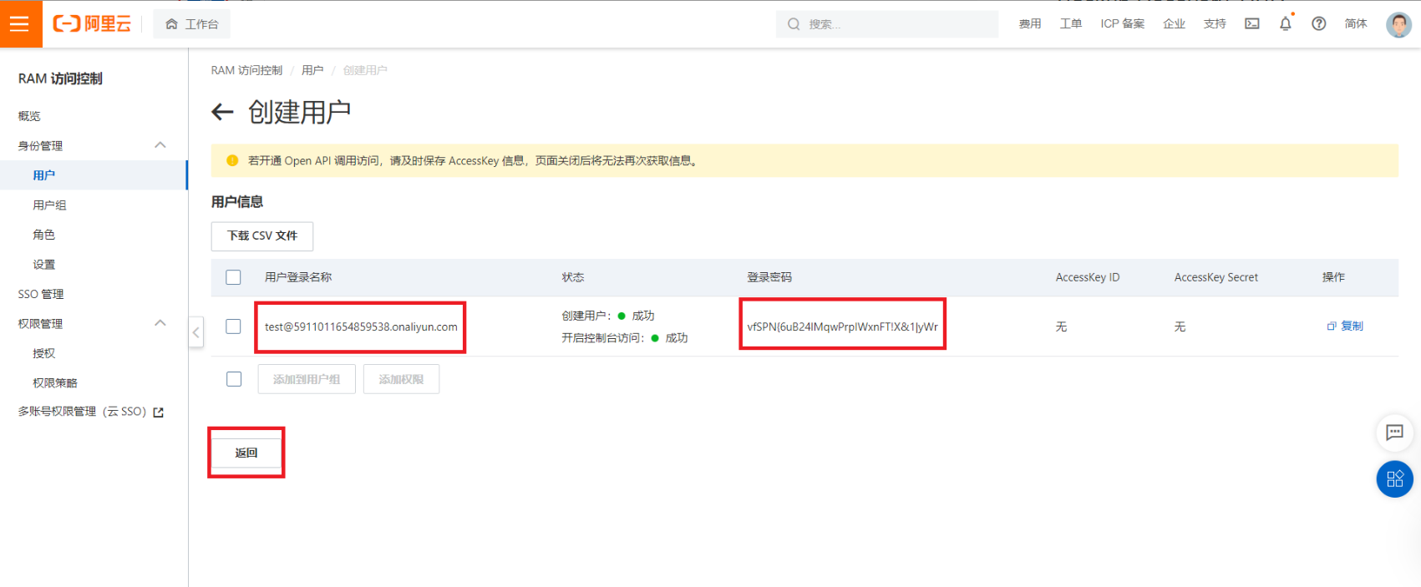Image resolution: width=1421 pixels, height=587 pixels.
Task: Toggle the select-all checkbox in table header
Action: [x=234, y=277]
